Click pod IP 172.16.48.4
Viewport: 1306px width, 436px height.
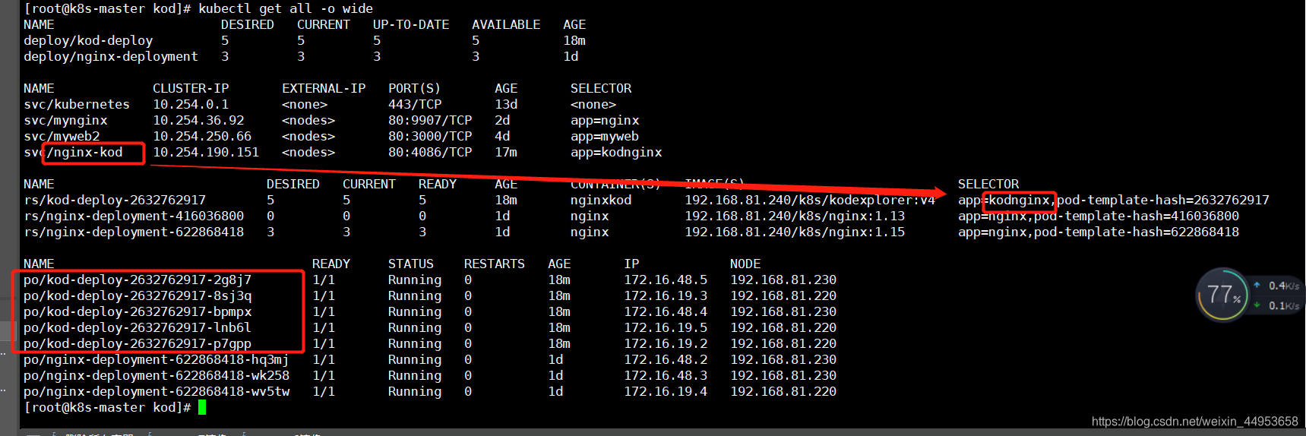[666, 311]
